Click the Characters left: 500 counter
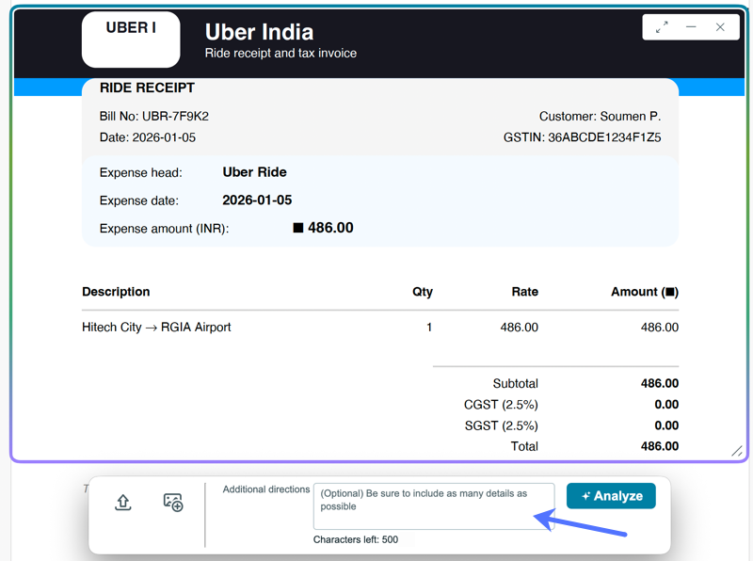This screenshot has width=753, height=561. (356, 539)
